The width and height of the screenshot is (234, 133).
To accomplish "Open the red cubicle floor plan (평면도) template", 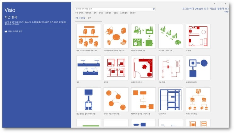I will click(116, 68).
